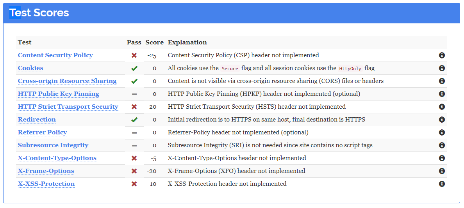The width and height of the screenshot is (464, 208).
Task: Click info icon for HTTP Public Key Pinning
Action: pos(442,94)
